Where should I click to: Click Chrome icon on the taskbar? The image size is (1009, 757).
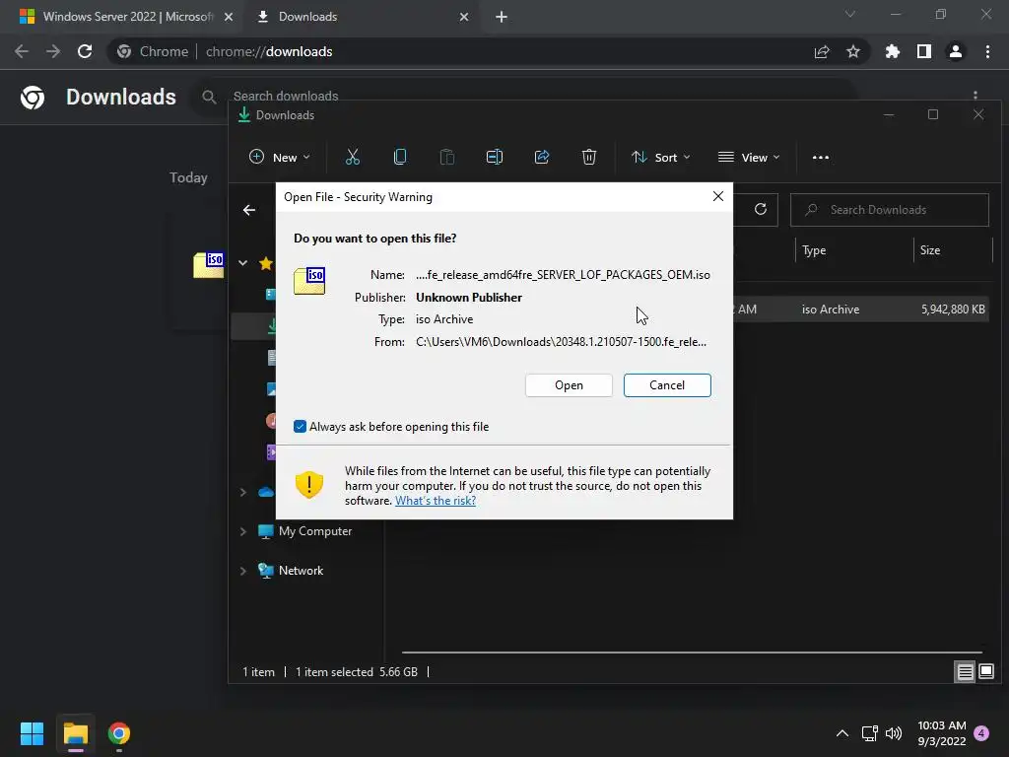119,733
